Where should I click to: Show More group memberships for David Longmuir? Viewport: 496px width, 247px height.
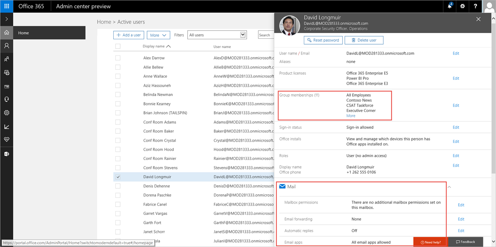coord(351,116)
